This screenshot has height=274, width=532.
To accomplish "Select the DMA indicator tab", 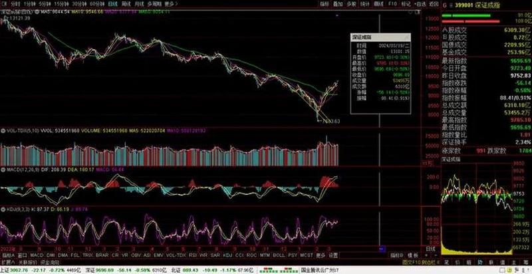I will tap(63, 255).
